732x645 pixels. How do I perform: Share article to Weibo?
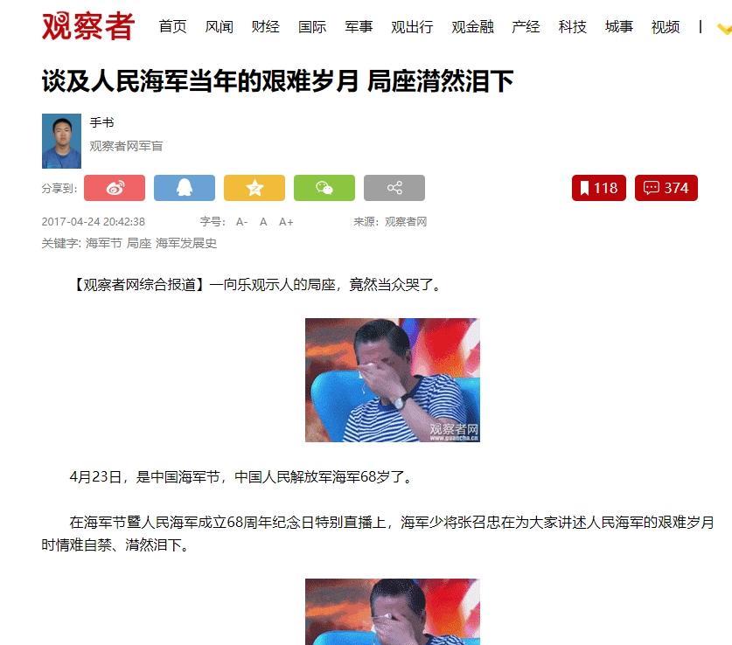[x=115, y=188]
